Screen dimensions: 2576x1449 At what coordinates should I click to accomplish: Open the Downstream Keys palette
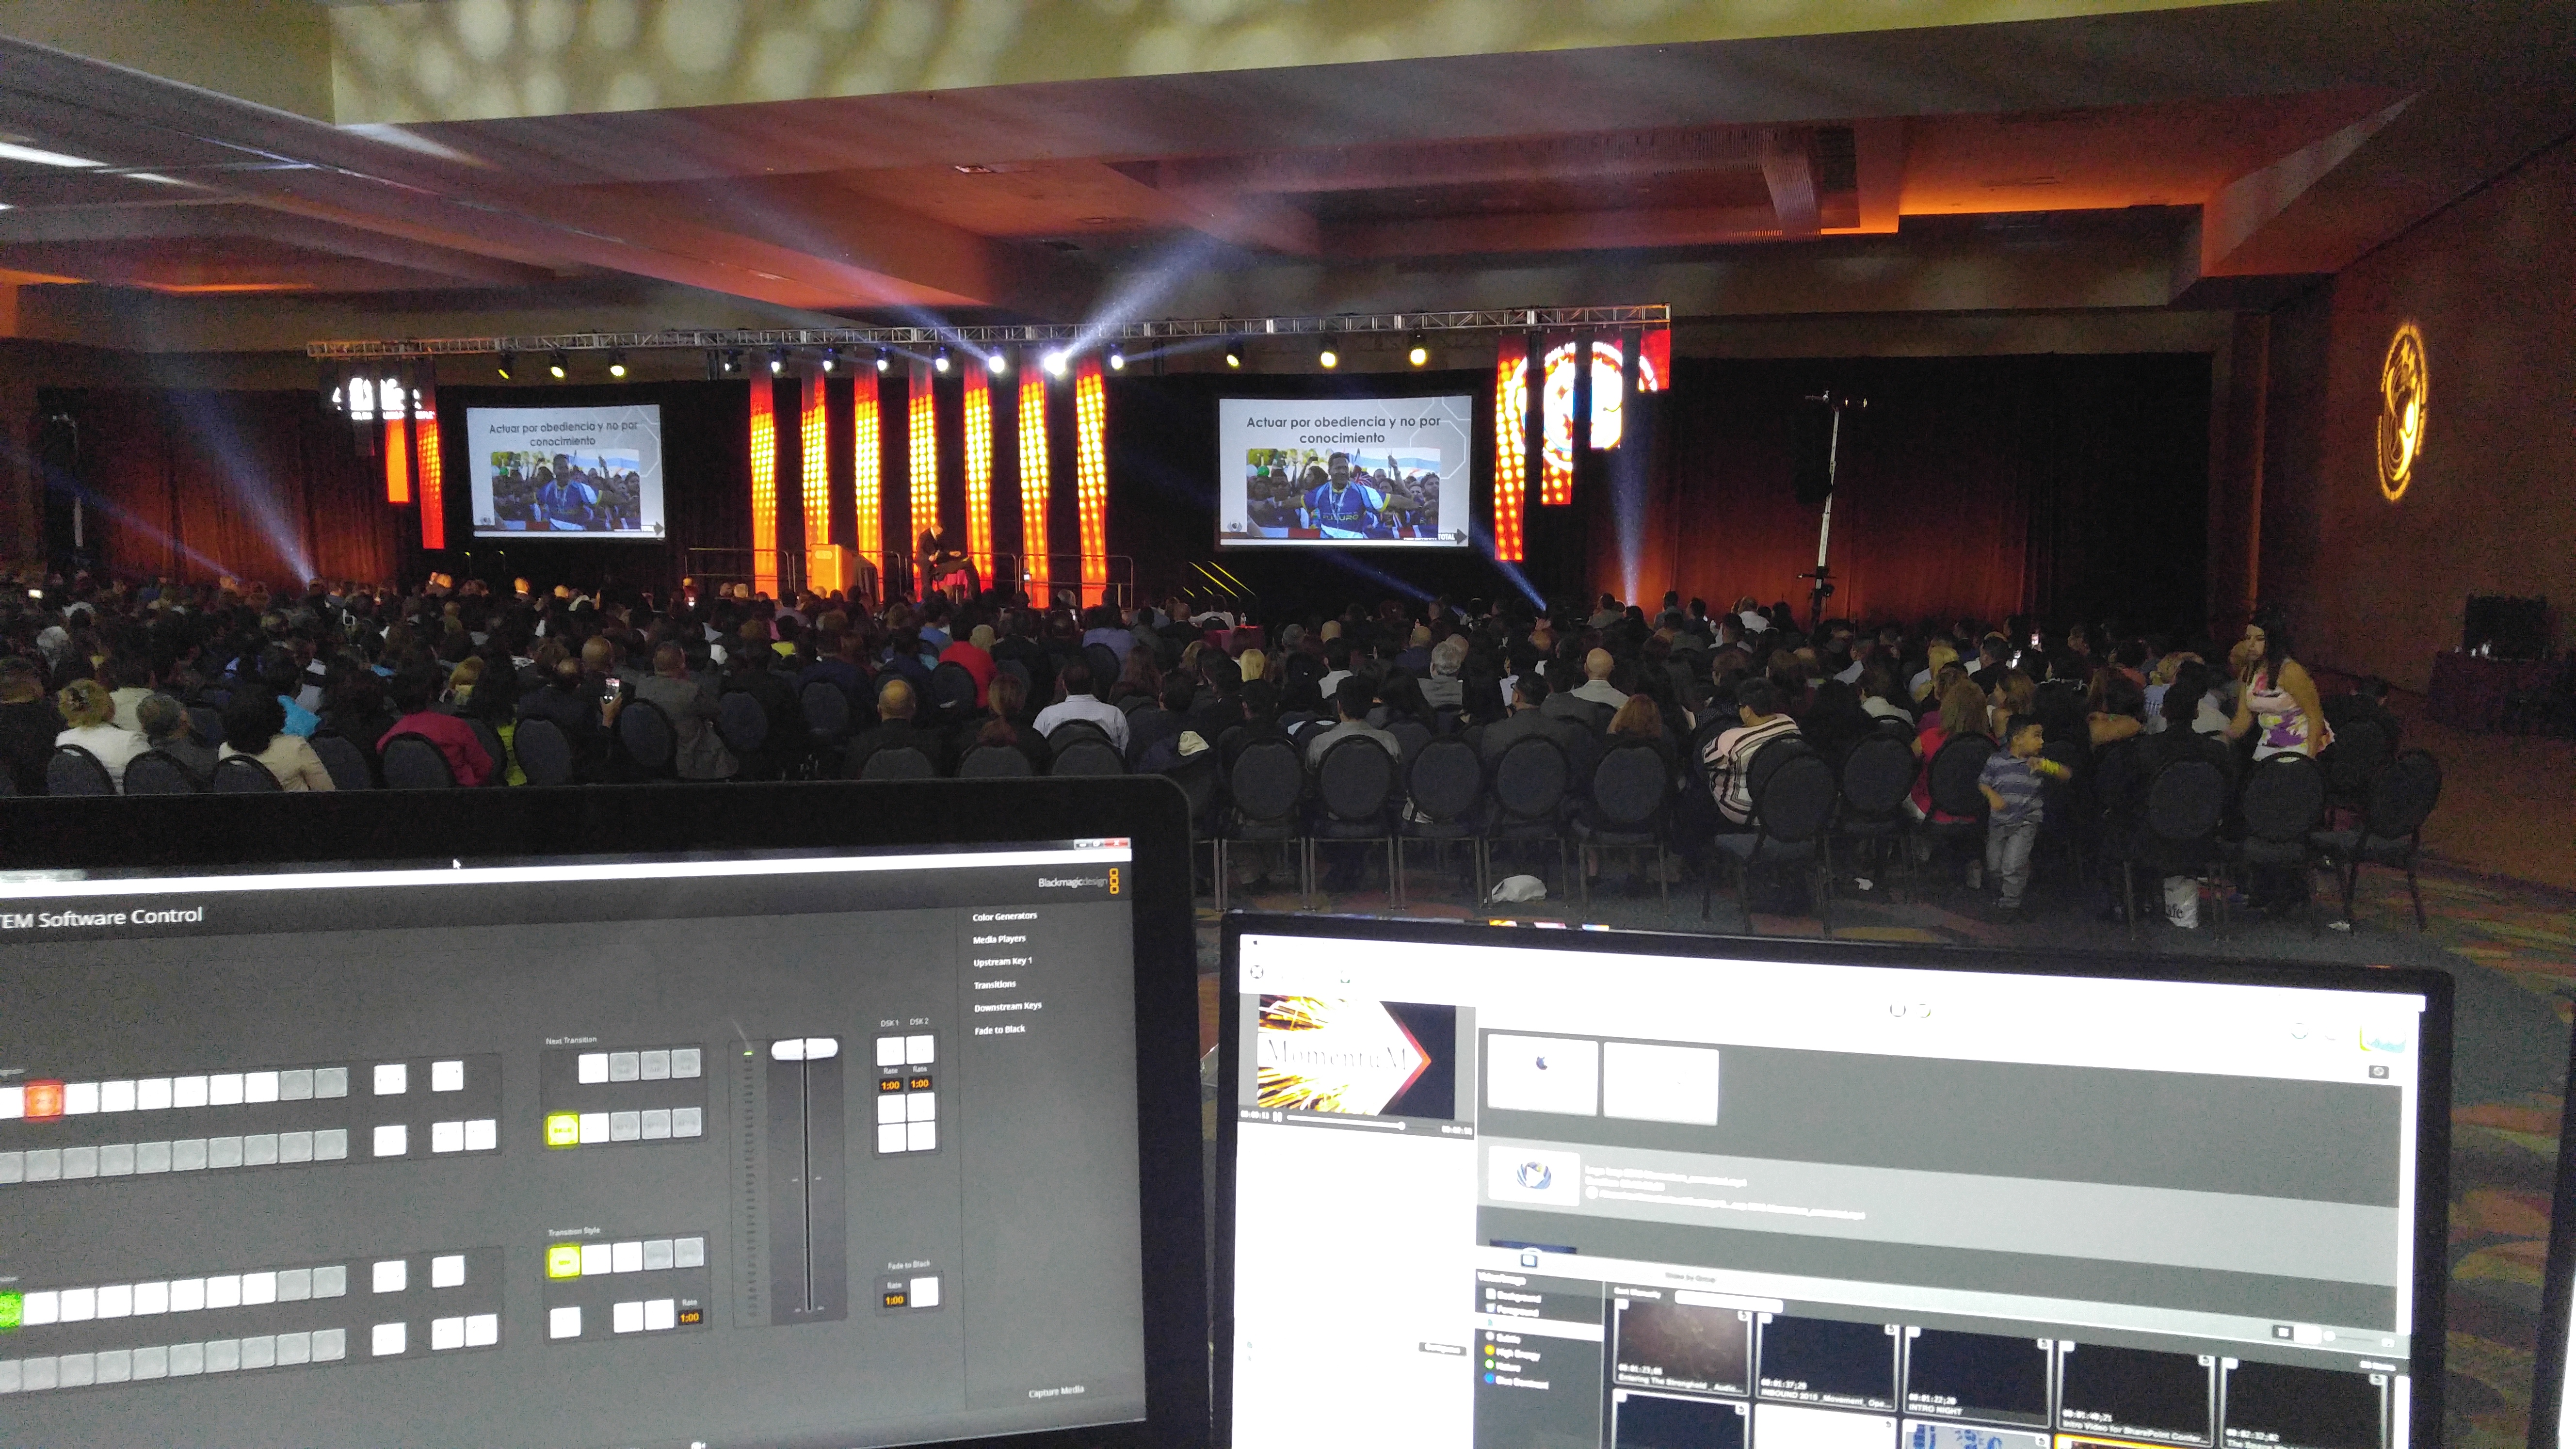[x=1007, y=1007]
